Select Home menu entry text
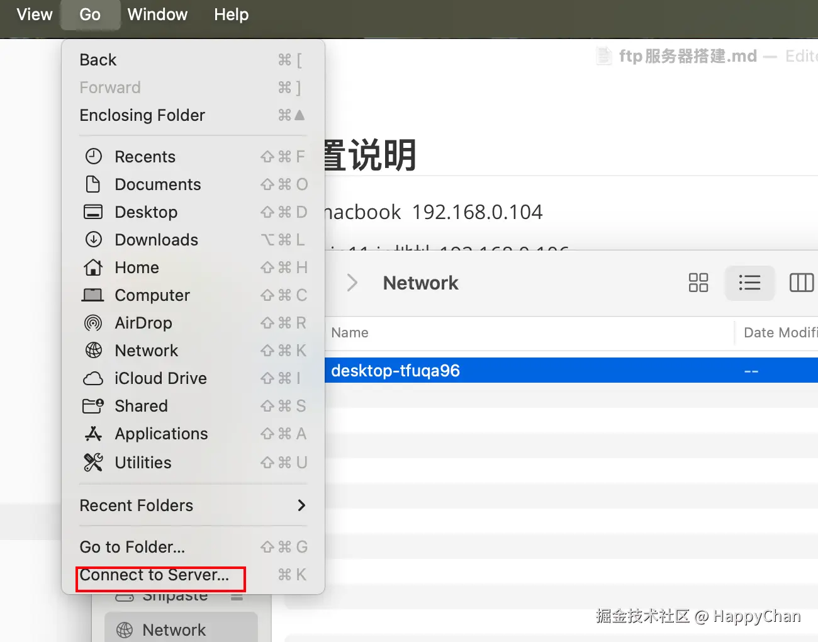Image resolution: width=818 pixels, height=642 pixels. (137, 267)
